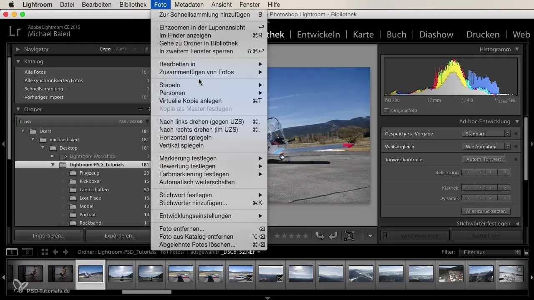Click the Synchronisieren button
Screen dimensions: 534x300
coord(419,236)
